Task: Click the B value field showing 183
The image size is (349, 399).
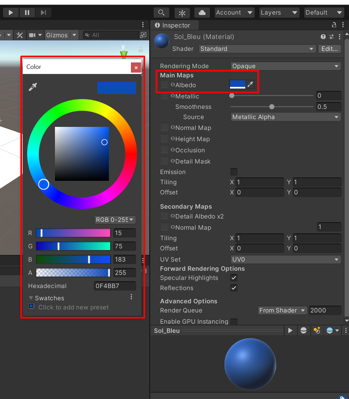Action: pyautogui.click(x=125, y=259)
